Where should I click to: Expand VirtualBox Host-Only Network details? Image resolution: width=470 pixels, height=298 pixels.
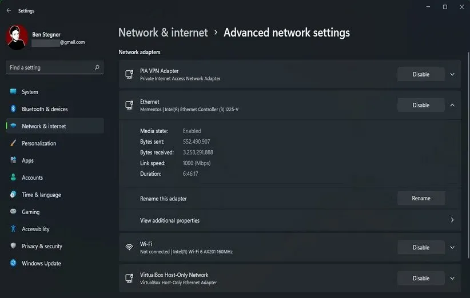click(x=452, y=278)
